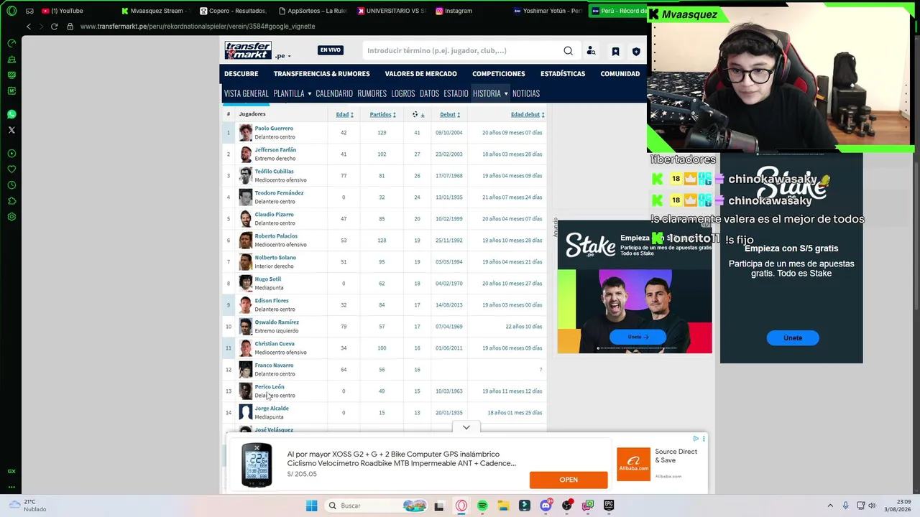This screenshot has width=920, height=517.
Task: Open the Valores de Mercado menu
Action: click(420, 74)
